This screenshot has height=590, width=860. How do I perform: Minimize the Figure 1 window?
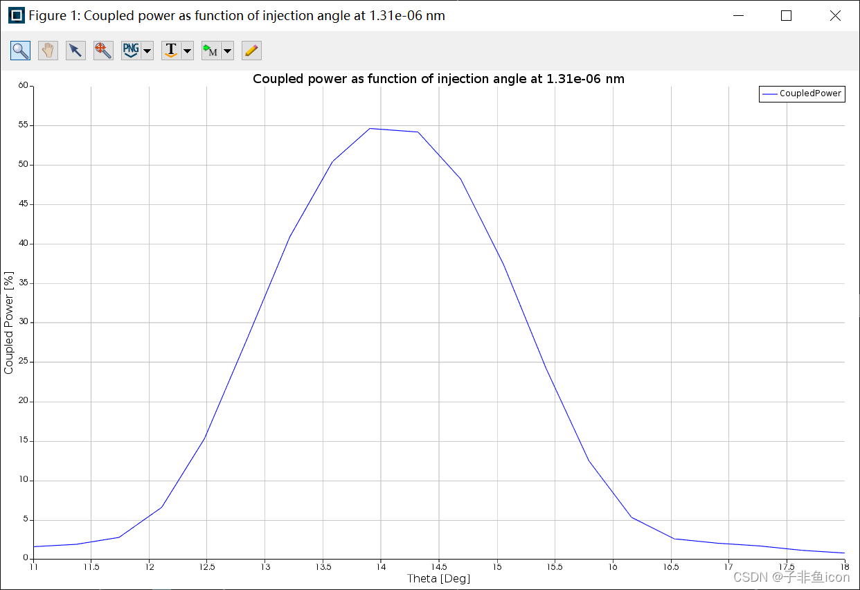point(740,15)
